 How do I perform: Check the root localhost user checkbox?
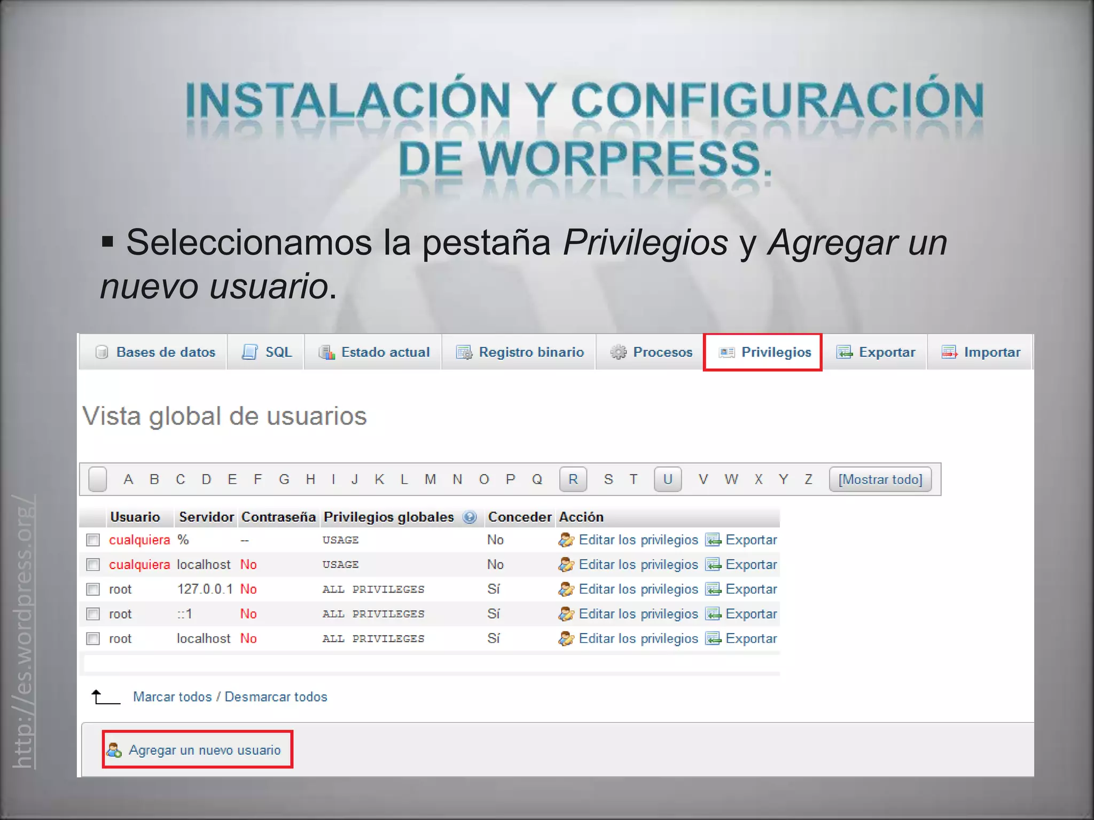coord(93,638)
